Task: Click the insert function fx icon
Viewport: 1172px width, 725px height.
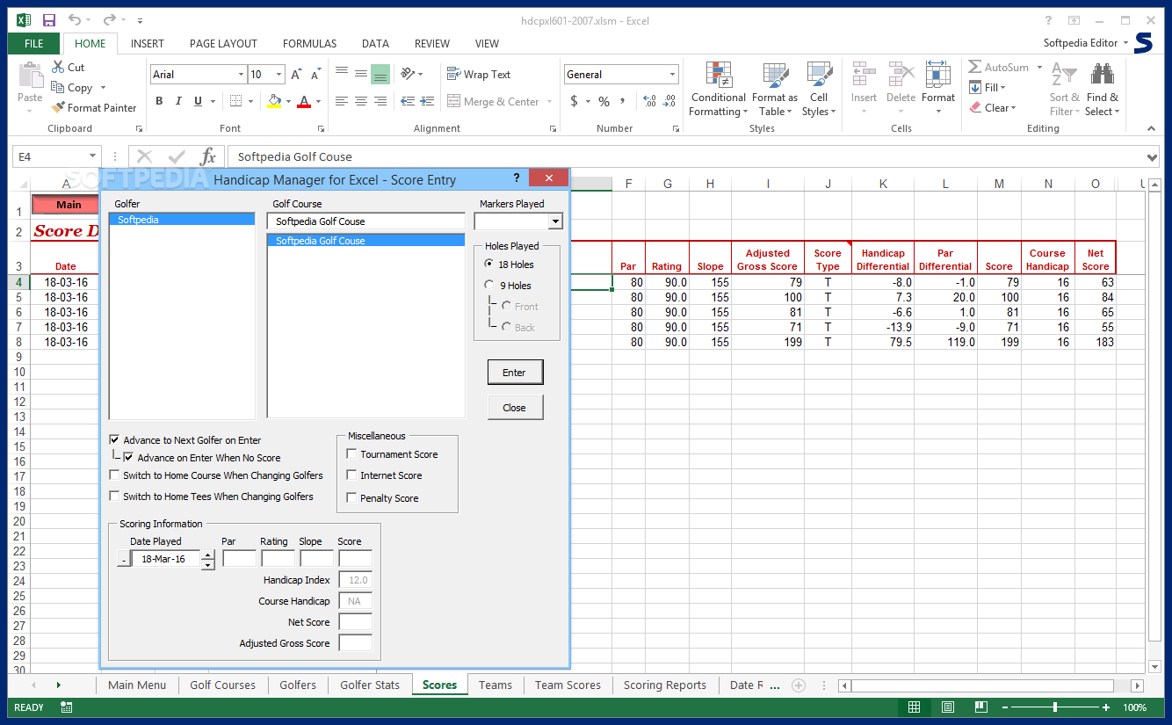Action: click(x=208, y=156)
